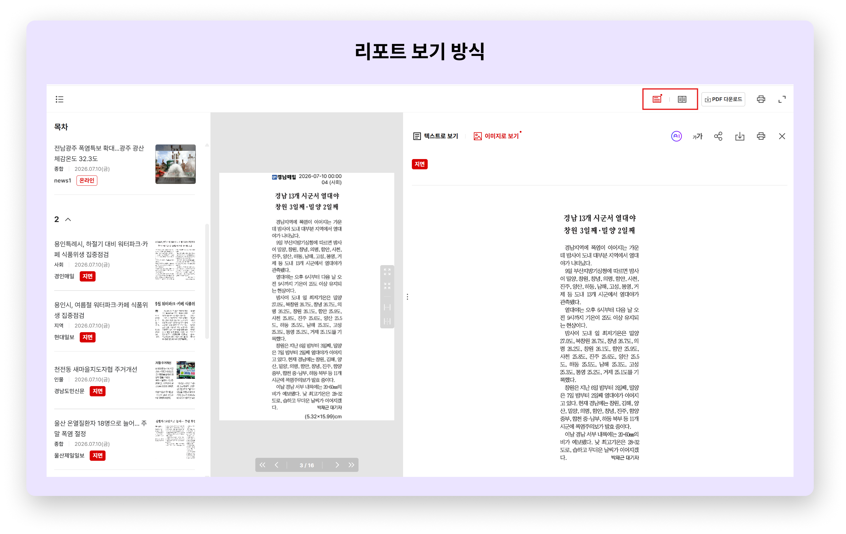Open the 용인특례시, 하절기 대비 워터파크 article

coord(101,249)
